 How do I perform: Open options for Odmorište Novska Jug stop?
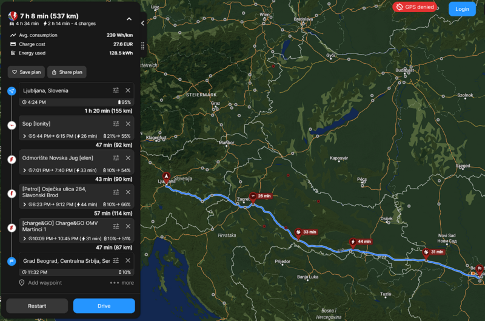(116, 158)
